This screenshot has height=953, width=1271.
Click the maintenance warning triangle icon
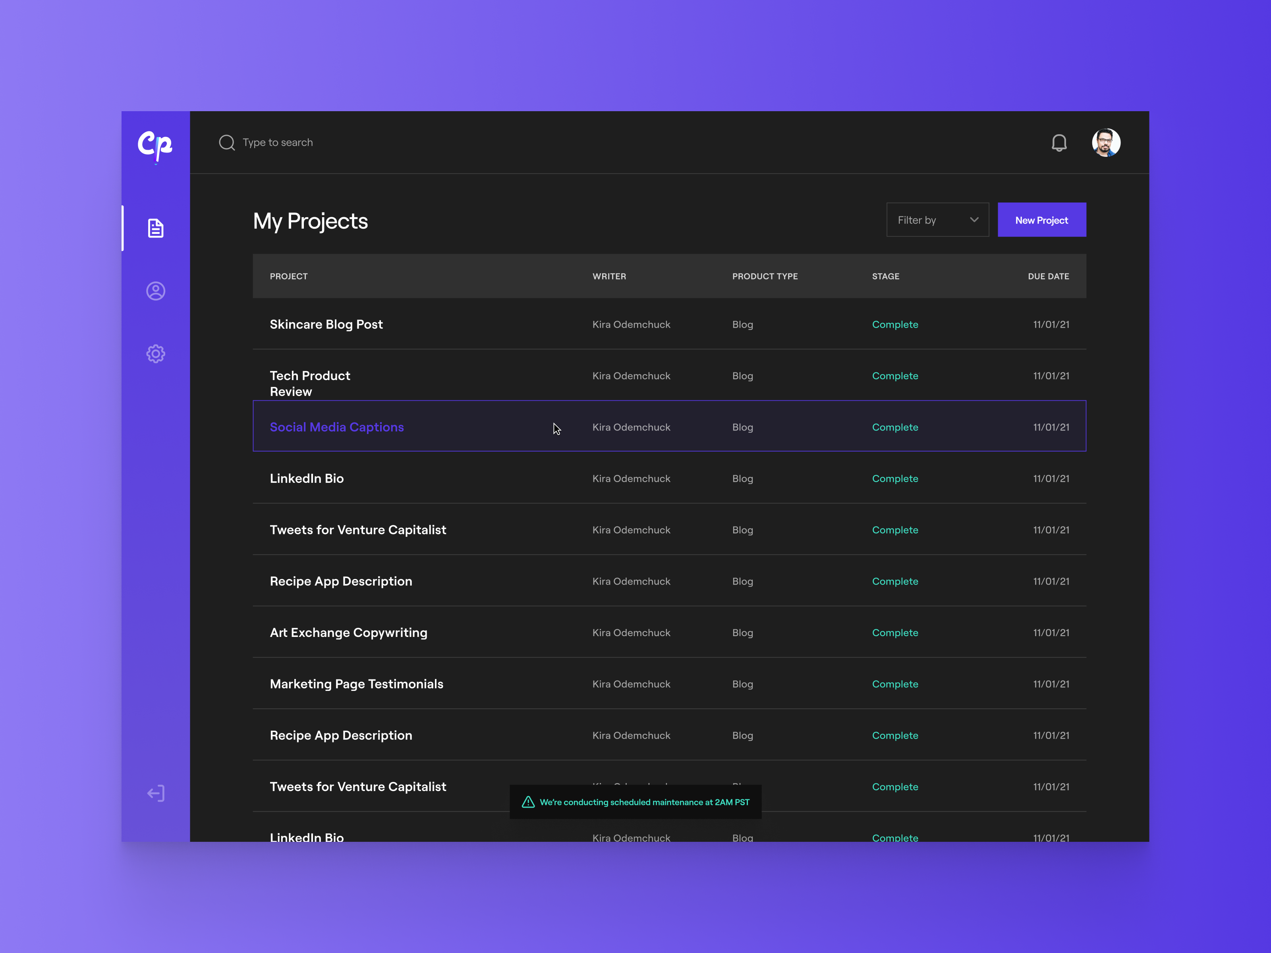(x=528, y=802)
